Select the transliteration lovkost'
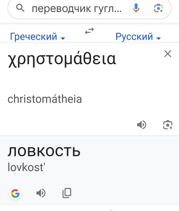The width and height of the screenshot is (179, 211). tap(26, 167)
